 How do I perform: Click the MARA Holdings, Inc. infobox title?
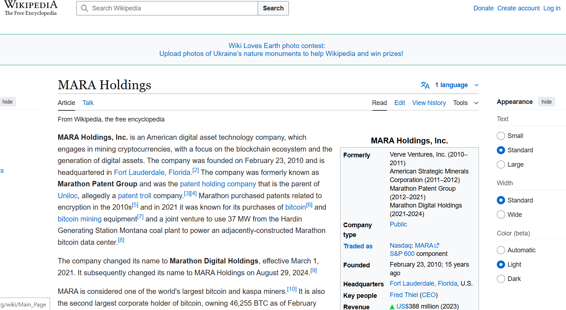pos(409,140)
